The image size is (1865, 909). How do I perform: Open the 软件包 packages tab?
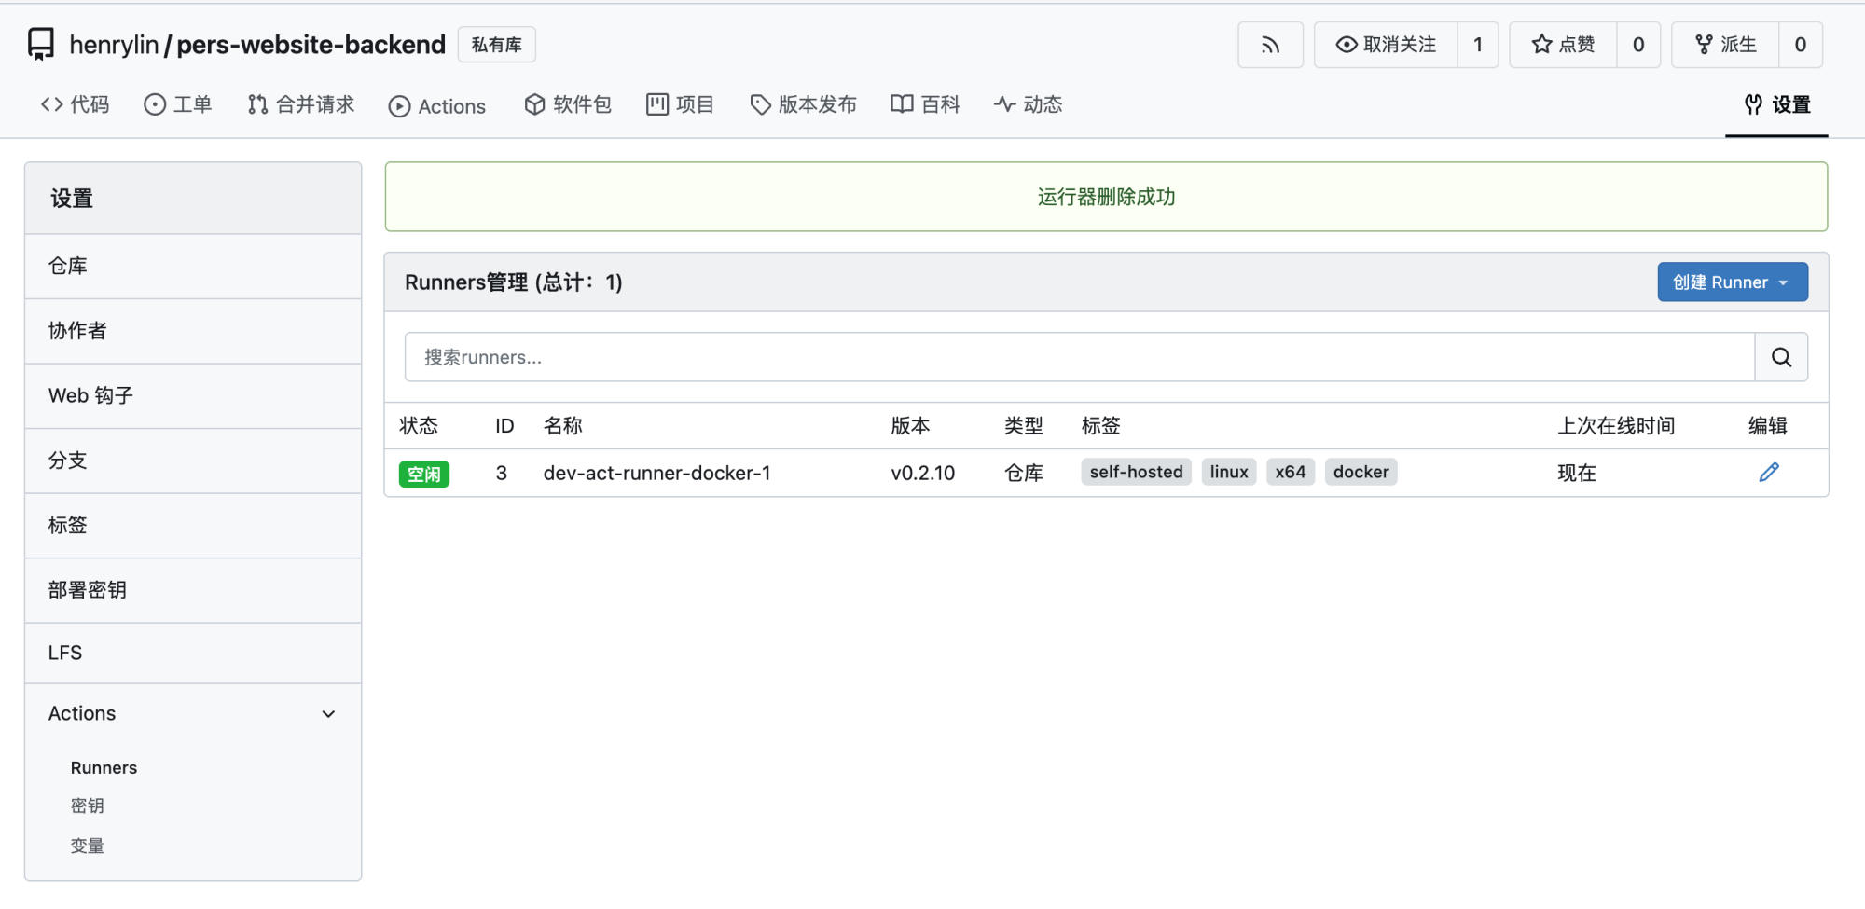[568, 104]
